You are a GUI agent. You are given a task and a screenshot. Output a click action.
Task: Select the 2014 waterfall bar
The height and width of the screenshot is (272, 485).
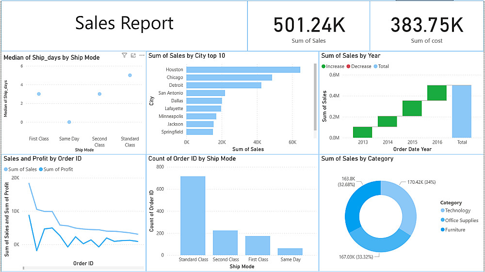[387, 122]
